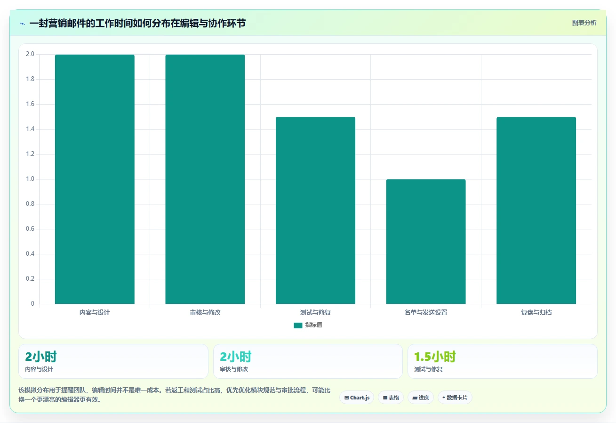Click the 1.0 y-axis value
616x423 pixels.
(30, 179)
